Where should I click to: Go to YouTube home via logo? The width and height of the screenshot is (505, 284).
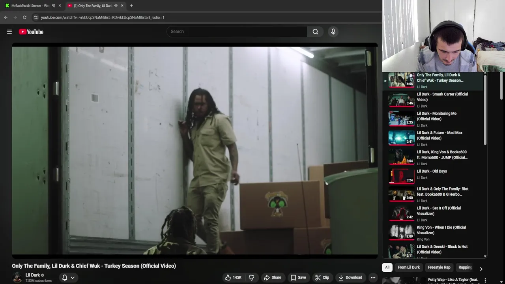coord(31,32)
